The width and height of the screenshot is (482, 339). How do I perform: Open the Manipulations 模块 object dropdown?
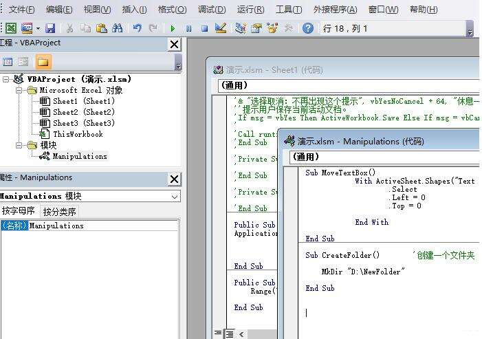coord(174,197)
